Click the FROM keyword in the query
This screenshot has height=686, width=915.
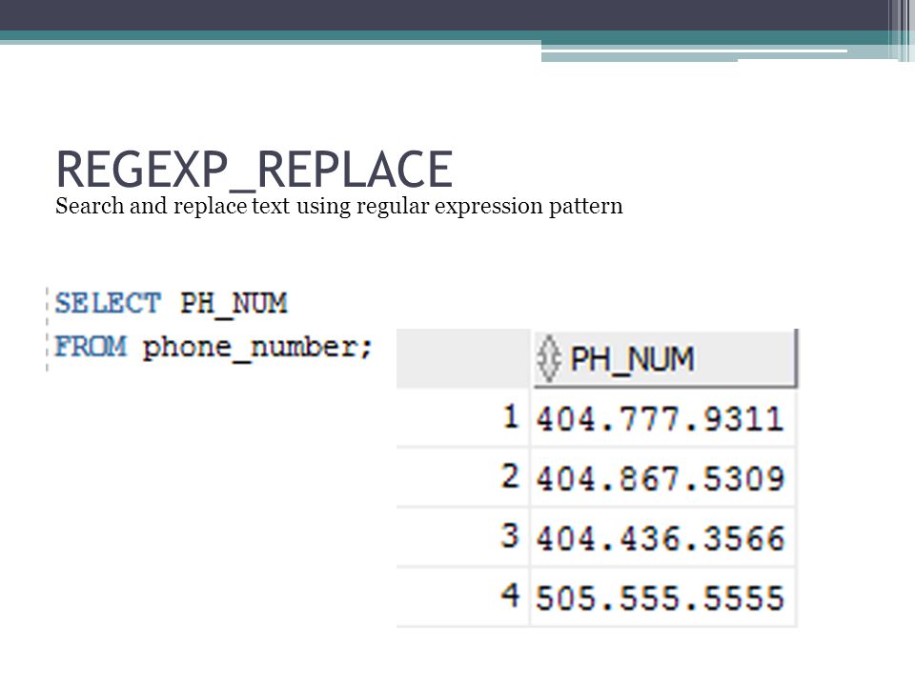click(x=91, y=347)
